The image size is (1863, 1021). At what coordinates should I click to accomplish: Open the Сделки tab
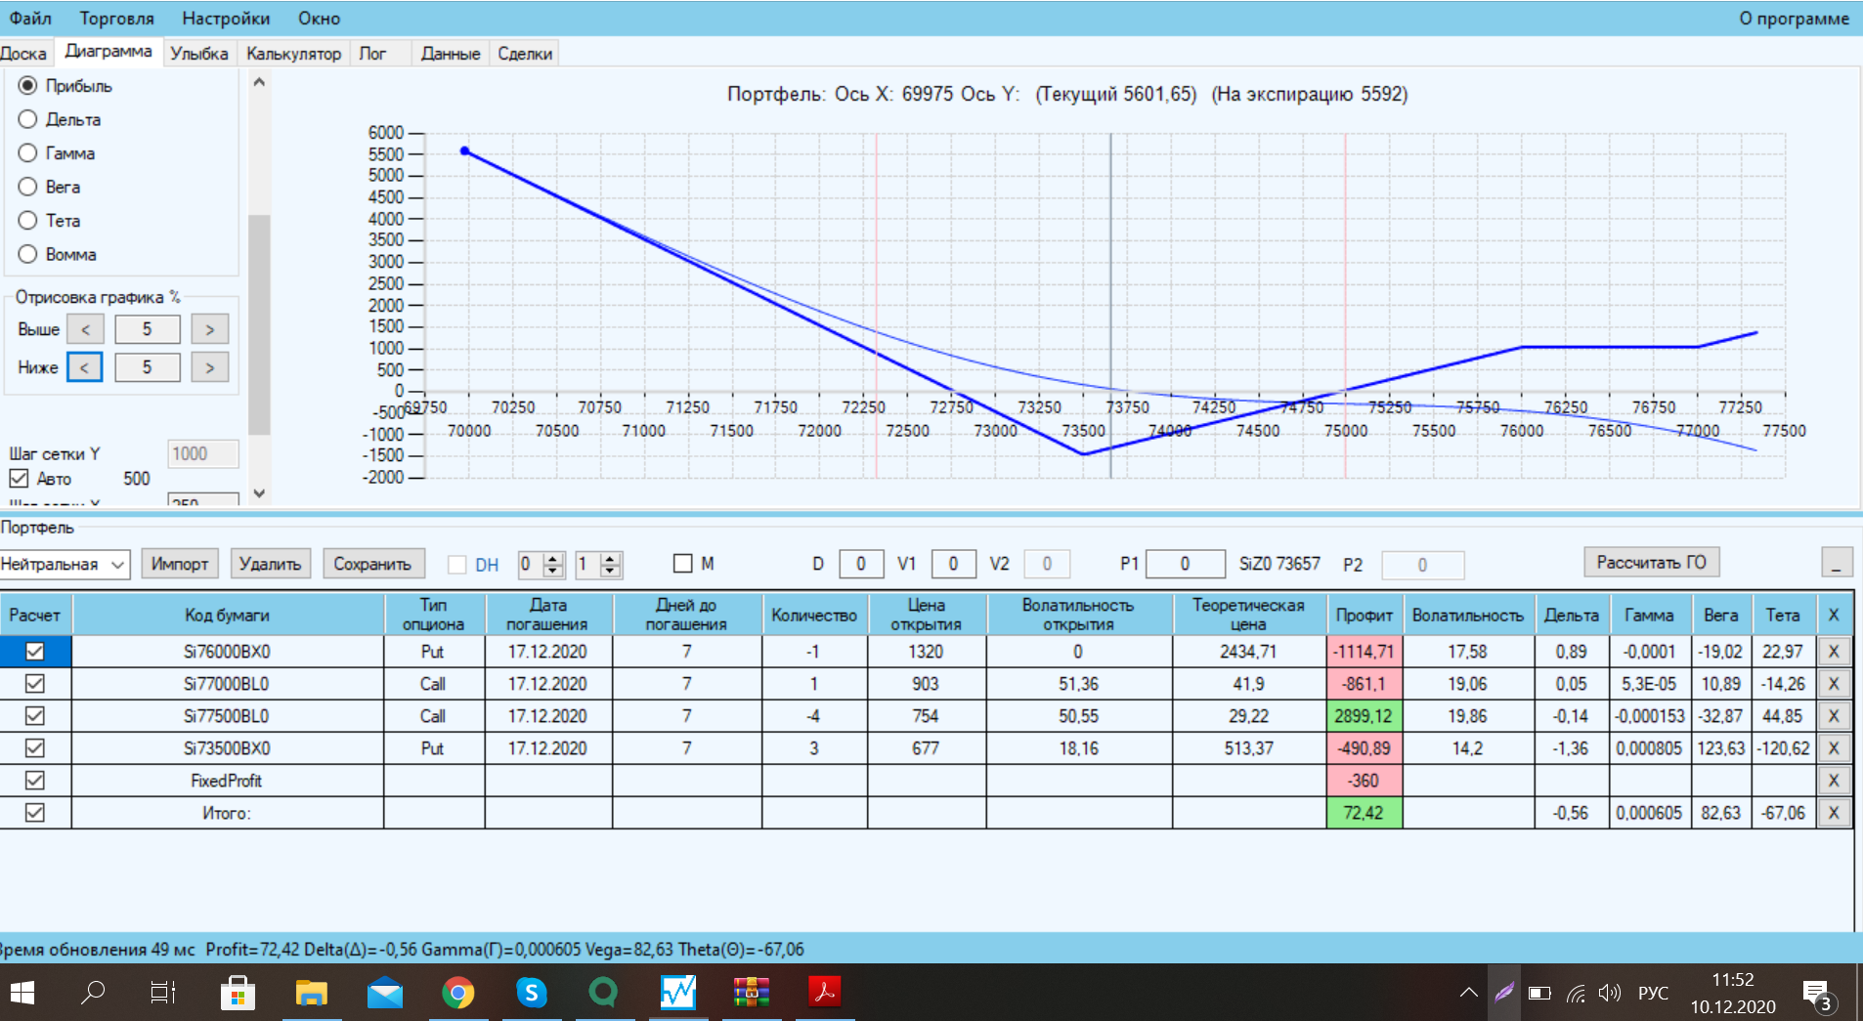525,54
